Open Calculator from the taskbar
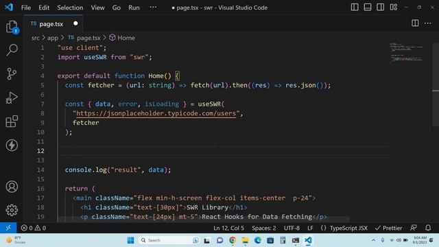Viewport: 439px width, 247px height. coord(283,240)
